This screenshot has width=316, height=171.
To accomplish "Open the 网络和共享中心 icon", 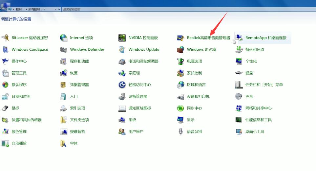I will coord(239,108).
